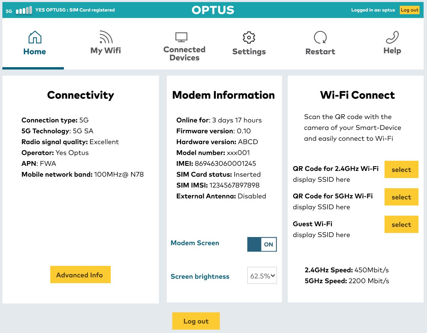Go to the Settings tab
This screenshot has width=427, height=333.
[x=249, y=52]
